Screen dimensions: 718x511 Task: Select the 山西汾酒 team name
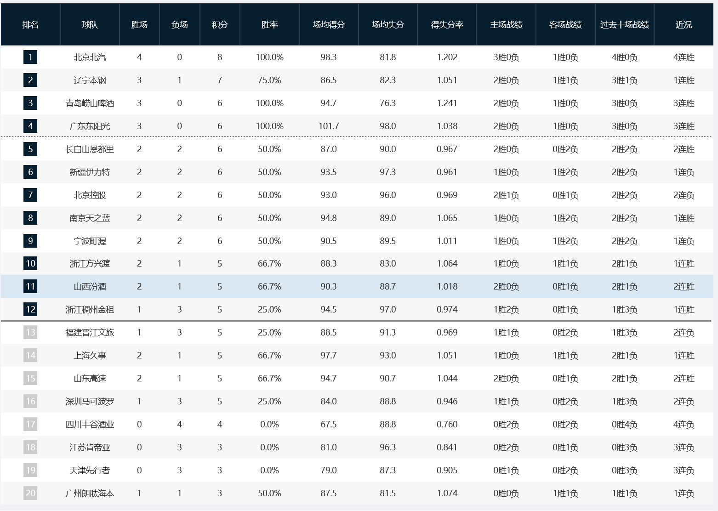click(90, 287)
